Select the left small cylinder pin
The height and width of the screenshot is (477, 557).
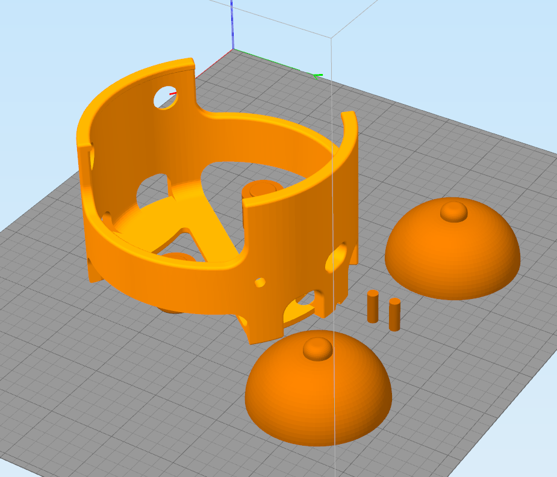[x=373, y=307]
